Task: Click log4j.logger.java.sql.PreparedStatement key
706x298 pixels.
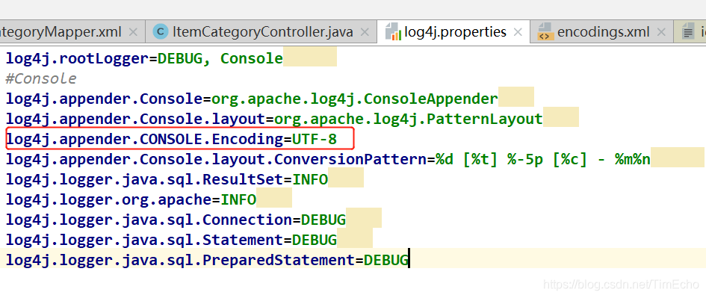Action: (x=180, y=260)
